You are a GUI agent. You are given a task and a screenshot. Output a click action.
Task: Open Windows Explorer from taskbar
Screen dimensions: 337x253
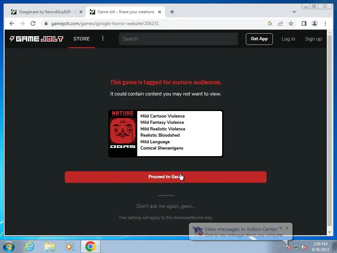click(50, 246)
